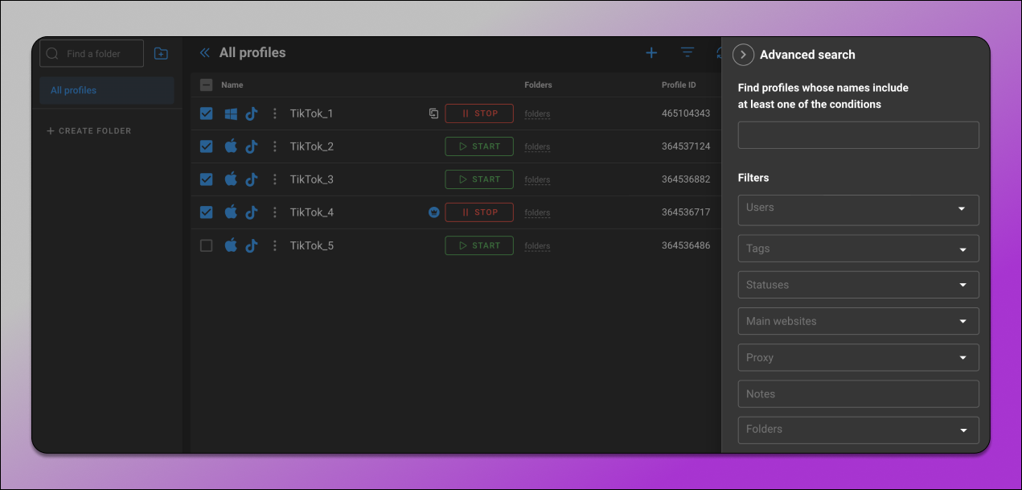The width and height of the screenshot is (1022, 490).
Task: Close Advanced search with circled arrow icon
Action: tap(743, 55)
